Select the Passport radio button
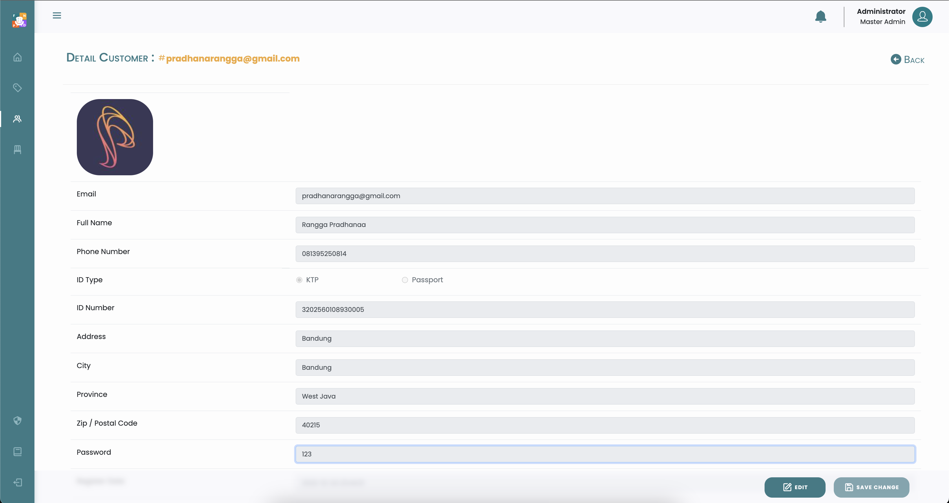This screenshot has width=949, height=503. click(x=405, y=280)
